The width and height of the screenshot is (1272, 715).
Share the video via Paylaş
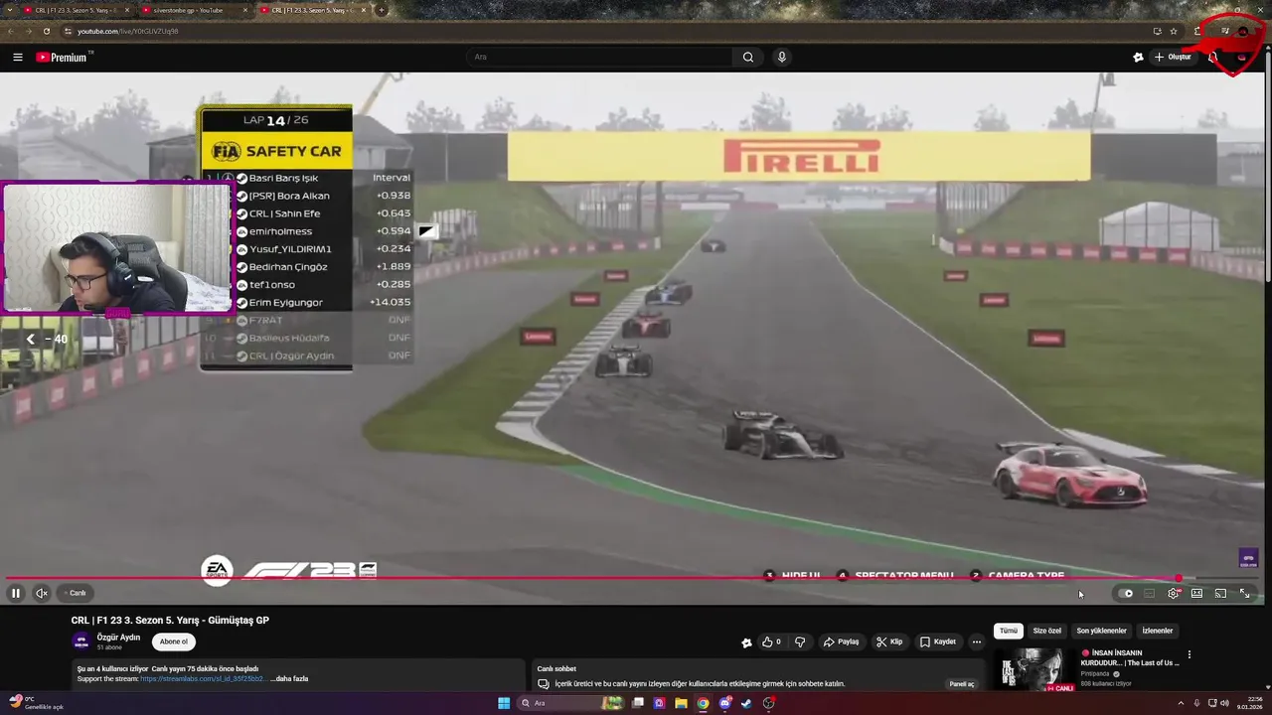point(841,642)
